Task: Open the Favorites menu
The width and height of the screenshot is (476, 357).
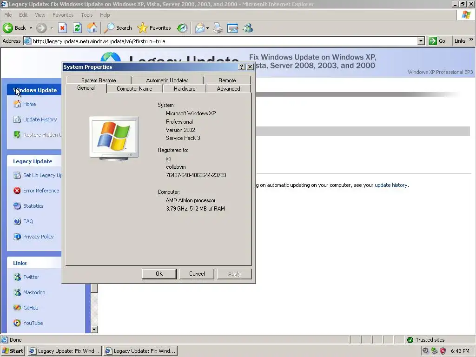Action: click(x=63, y=15)
